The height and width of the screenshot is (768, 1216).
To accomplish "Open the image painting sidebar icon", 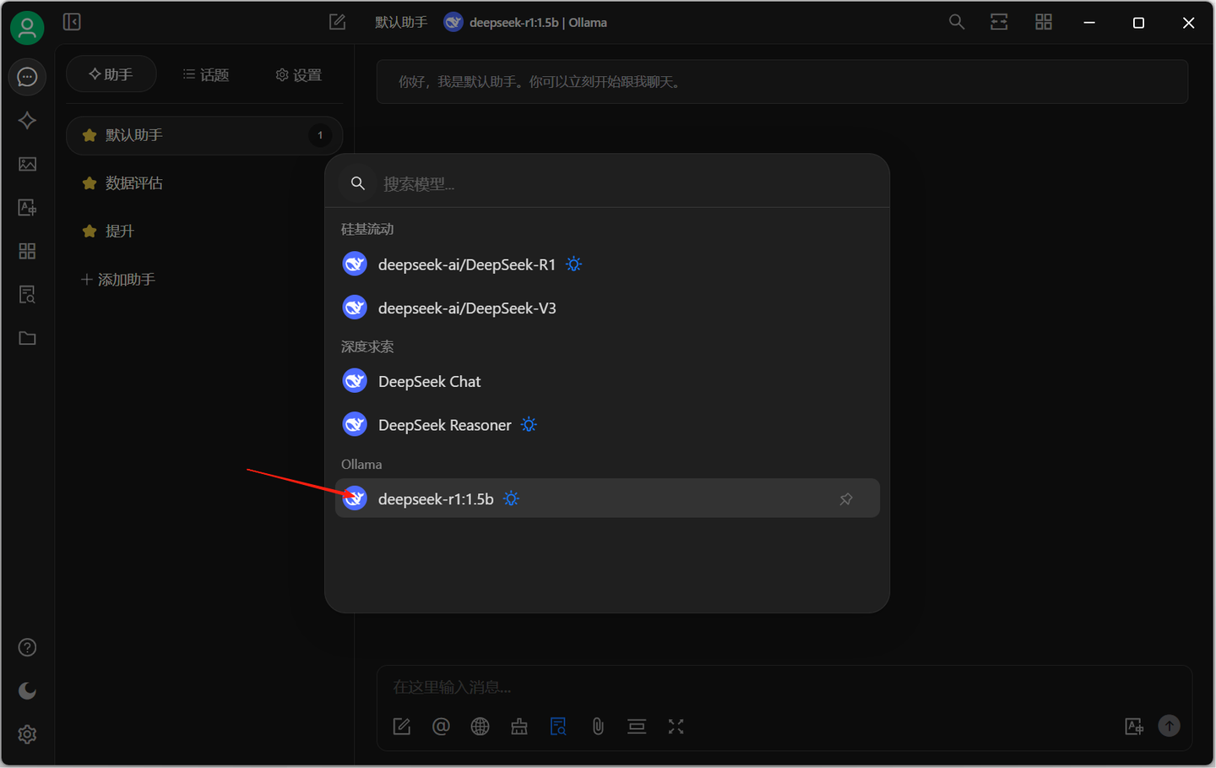I will coord(27,164).
